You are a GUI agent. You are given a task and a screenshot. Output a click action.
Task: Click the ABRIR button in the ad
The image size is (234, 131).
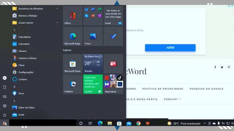click(170, 48)
